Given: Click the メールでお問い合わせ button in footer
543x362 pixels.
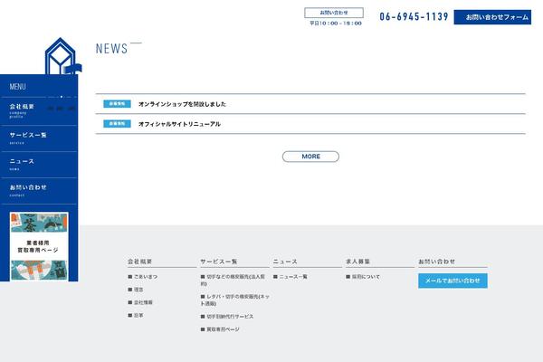Looking at the screenshot, I should 452,281.
